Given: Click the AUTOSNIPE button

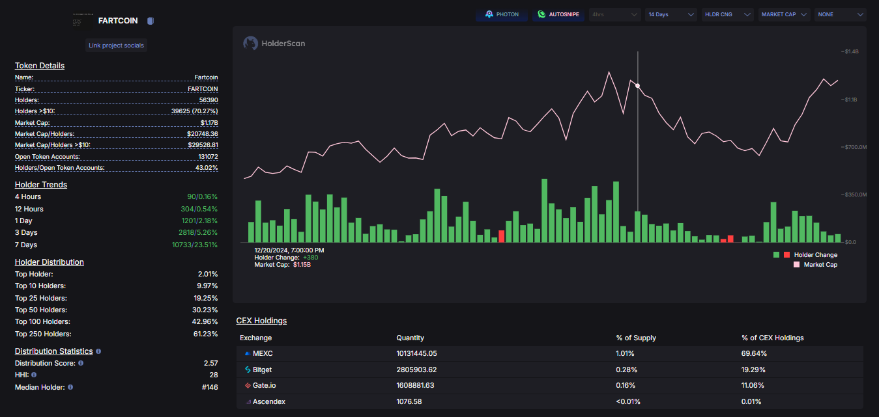Looking at the screenshot, I should [x=558, y=14].
